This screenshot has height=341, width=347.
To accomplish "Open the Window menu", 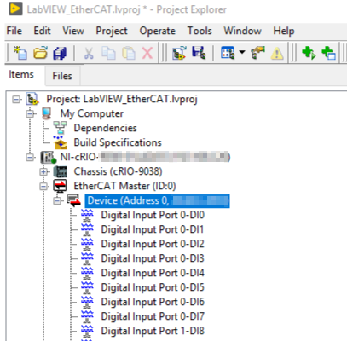I will (x=242, y=31).
